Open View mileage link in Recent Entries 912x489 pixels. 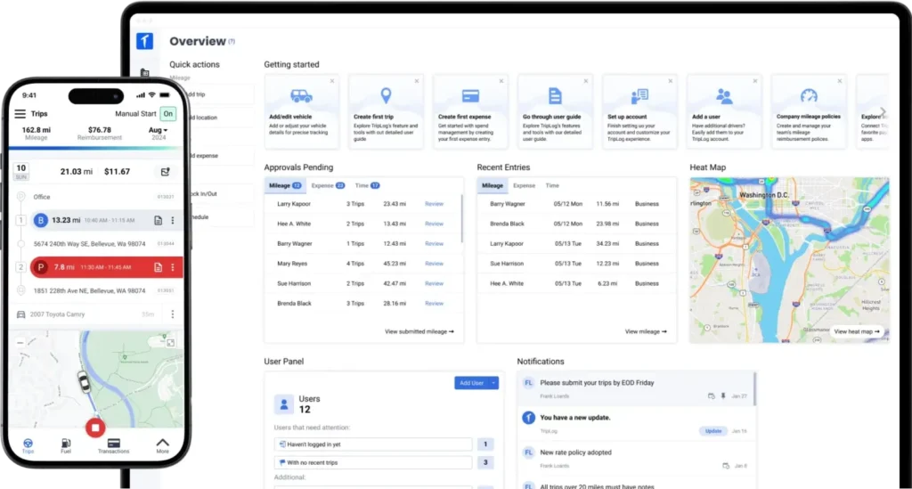646,331
